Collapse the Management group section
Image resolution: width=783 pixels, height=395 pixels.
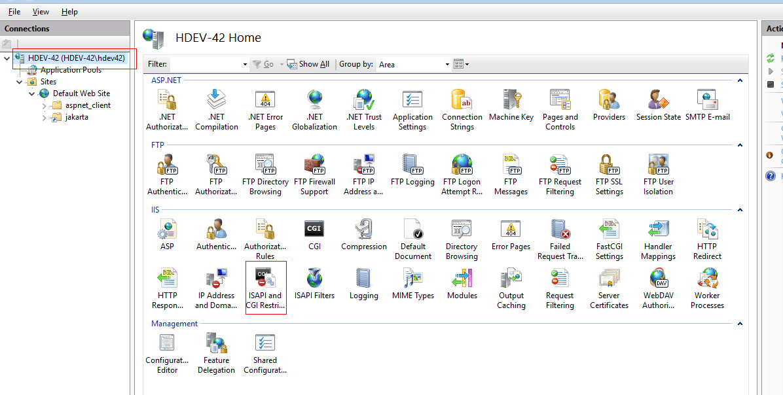[x=740, y=324]
